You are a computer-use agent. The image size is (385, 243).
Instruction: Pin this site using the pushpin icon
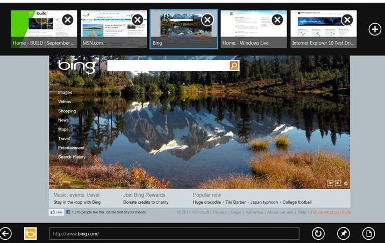pyautogui.click(x=343, y=233)
